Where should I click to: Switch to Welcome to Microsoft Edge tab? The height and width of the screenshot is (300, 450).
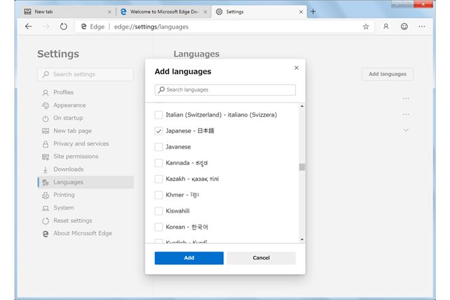[x=164, y=11]
